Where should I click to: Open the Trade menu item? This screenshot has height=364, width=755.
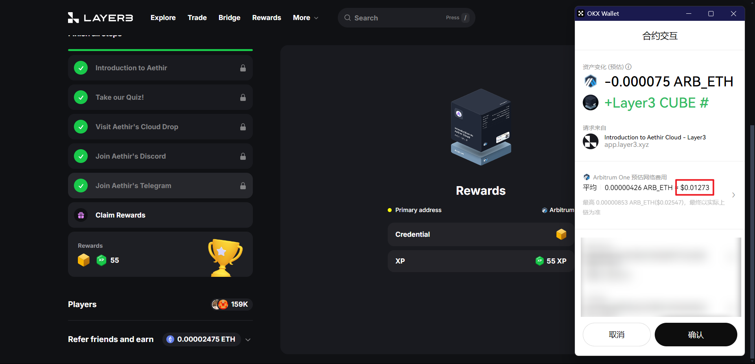[197, 18]
